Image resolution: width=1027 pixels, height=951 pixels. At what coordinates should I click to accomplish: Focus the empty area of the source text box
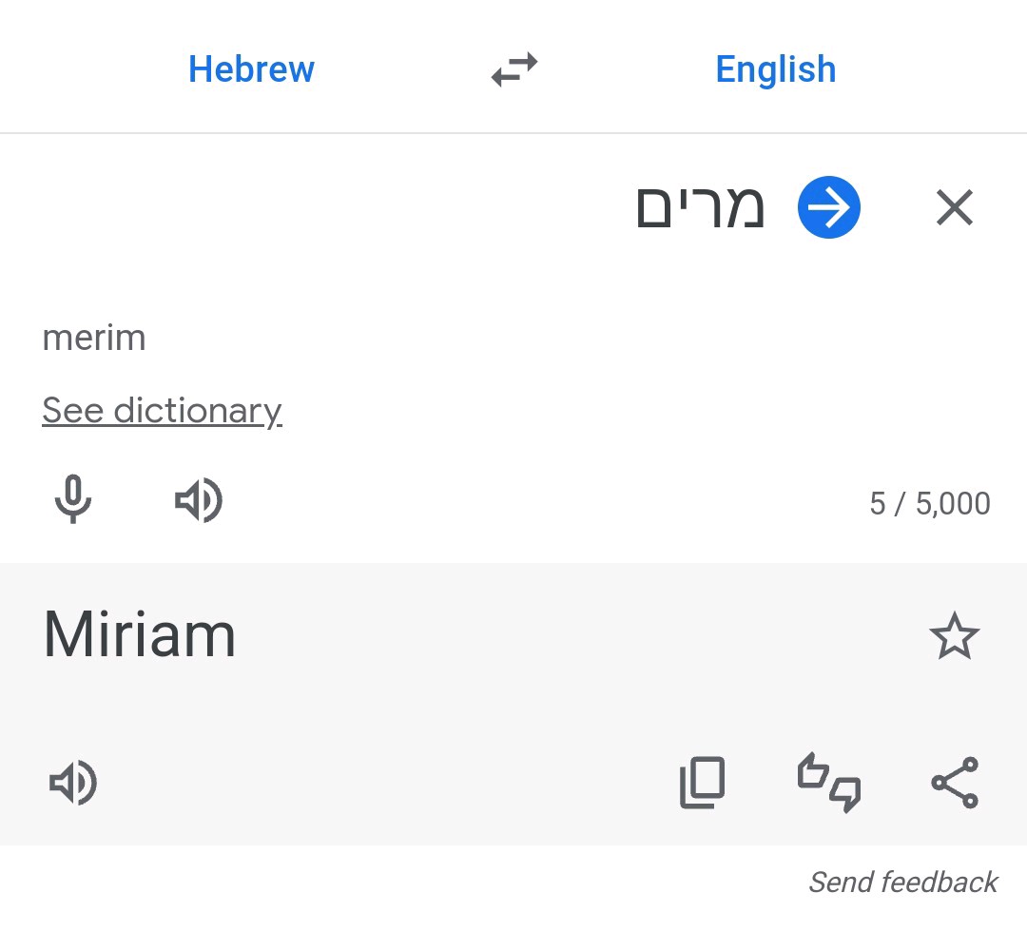(x=333, y=209)
